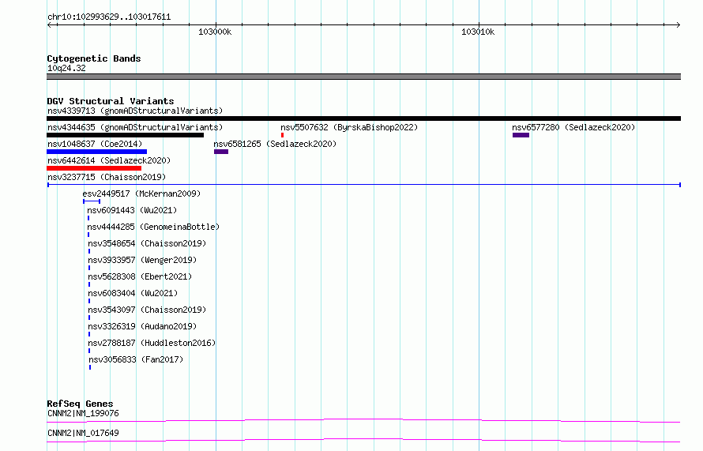The height and width of the screenshot is (451, 703).
Task: Open nsv2788187 (Huddleston2016) label
Action: pyautogui.click(x=152, y=343)
